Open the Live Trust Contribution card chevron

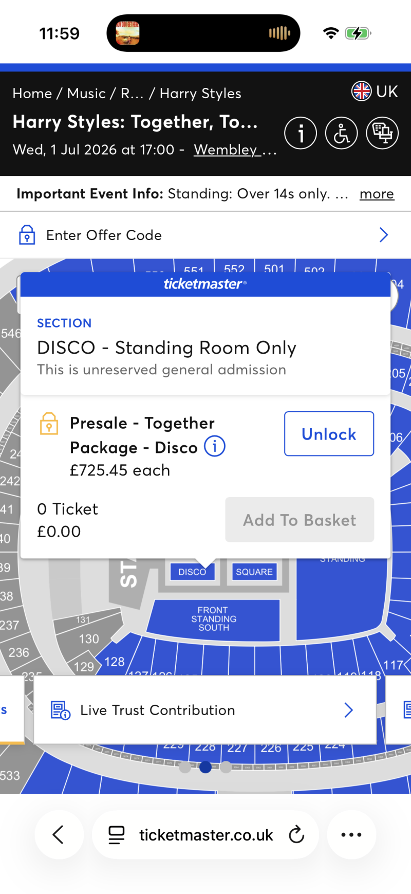[x=349, y=710]
